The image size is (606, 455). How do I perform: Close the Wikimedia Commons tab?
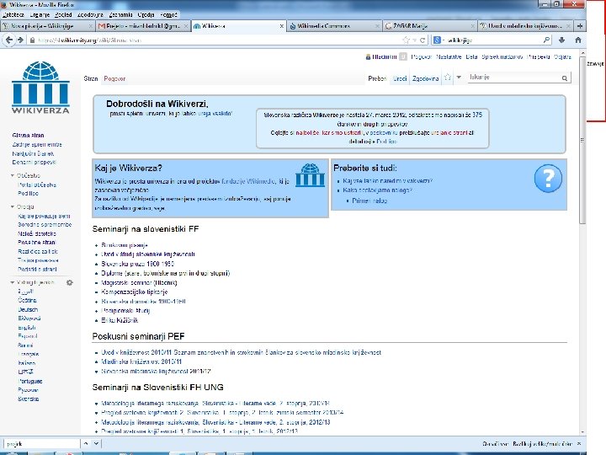(x=377, y=26)
